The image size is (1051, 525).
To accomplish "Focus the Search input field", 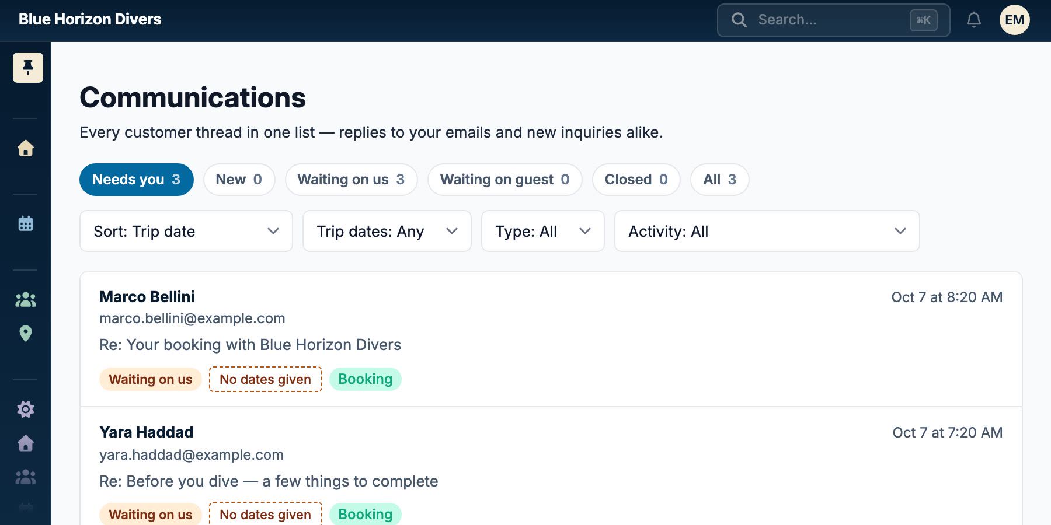I will 834,20.
